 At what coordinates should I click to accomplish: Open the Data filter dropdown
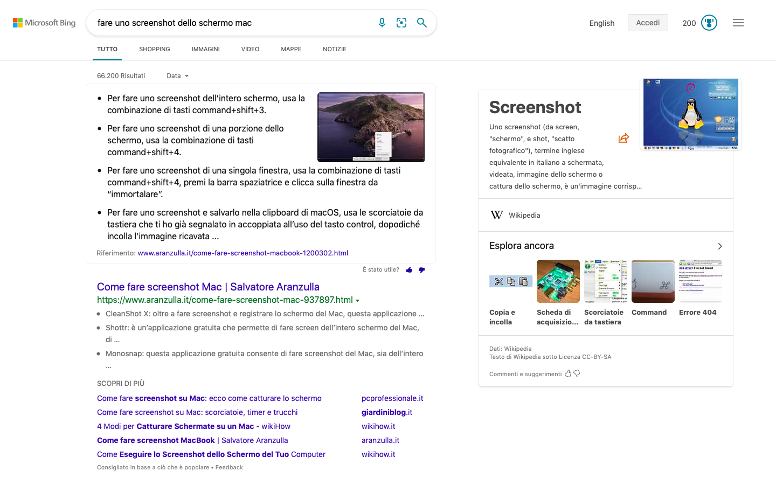(x=177, y=76)
